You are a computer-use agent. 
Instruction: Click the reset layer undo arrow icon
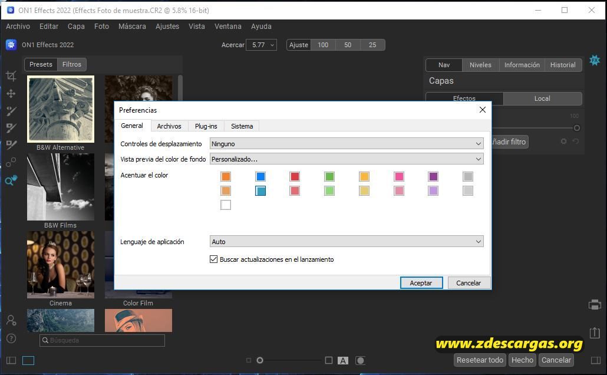point(576,142)
